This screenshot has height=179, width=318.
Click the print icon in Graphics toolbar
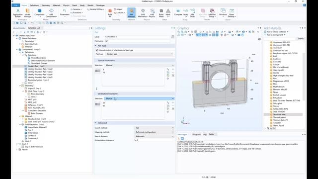pyautogui.click(x=242, y=35)
